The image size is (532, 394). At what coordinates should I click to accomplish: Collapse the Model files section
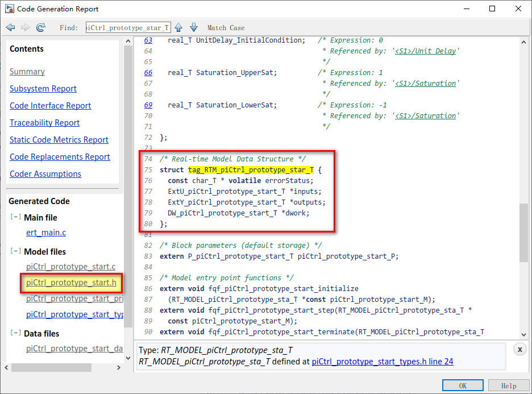click(x=15, y=251)
